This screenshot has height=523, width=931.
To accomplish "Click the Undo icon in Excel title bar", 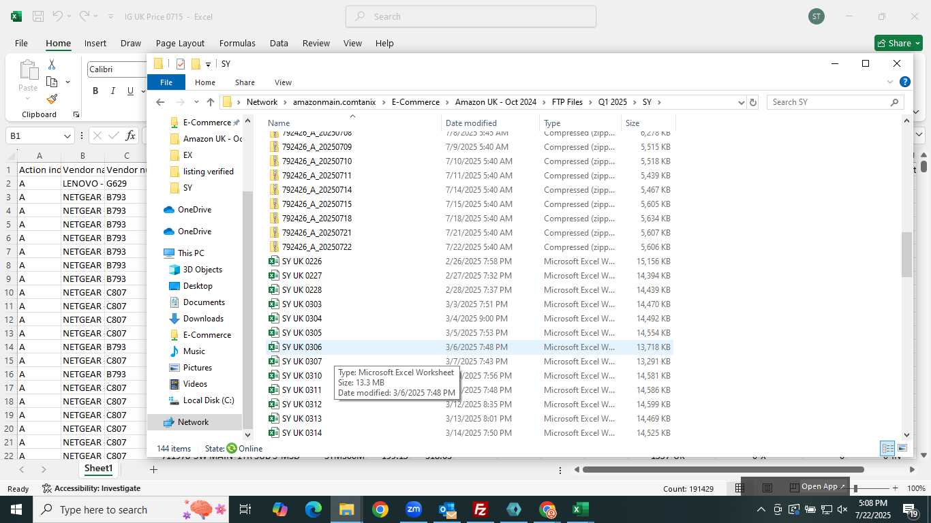I will coord(58,16).
